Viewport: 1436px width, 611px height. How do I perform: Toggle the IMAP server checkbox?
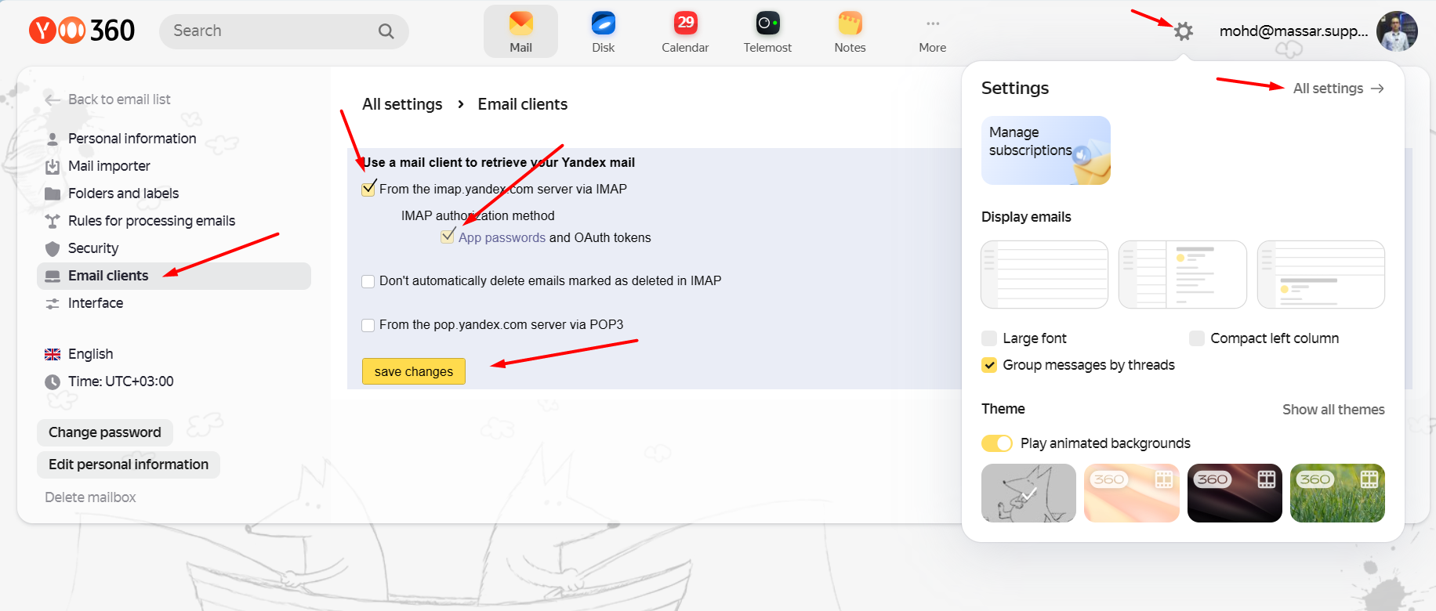click(x=368, y=190)
